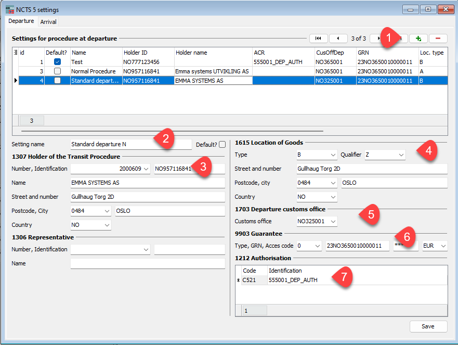Select the Departure tab
Viewport: 458px width, 345px height.
(x=21, y=21)
